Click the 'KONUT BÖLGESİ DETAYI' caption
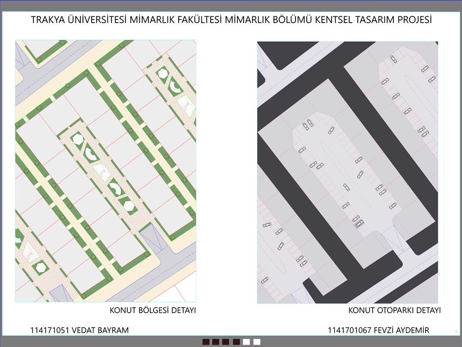462x347 pixels. (152, 310)
